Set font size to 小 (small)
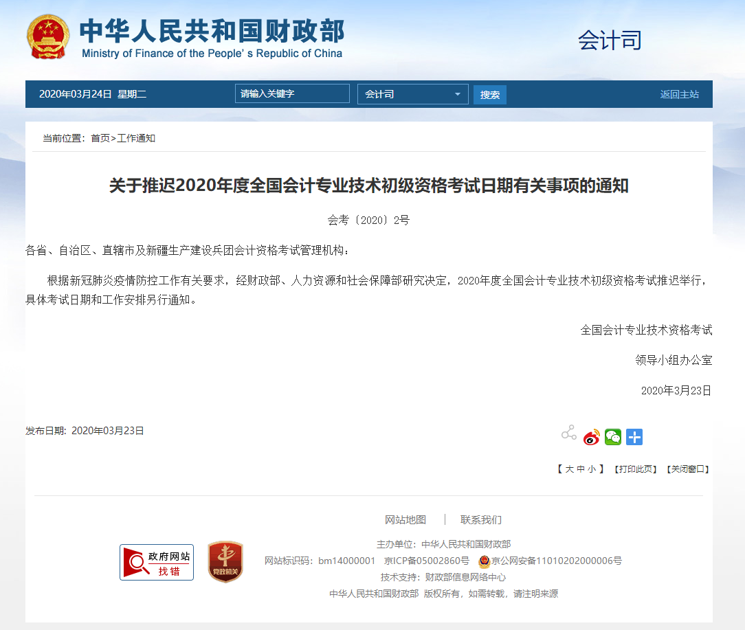Image resolution: width=745 pixels, height=630 pixels. (x=592, y=469)
